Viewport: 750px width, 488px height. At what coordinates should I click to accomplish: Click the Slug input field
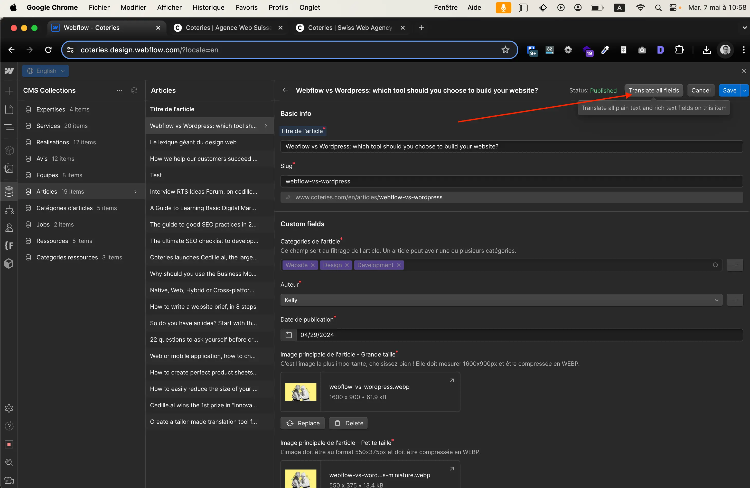coord(511,181)
